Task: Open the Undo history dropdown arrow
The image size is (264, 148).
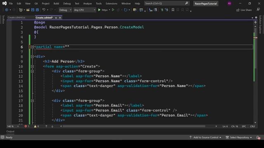Action: pos(48,10)
